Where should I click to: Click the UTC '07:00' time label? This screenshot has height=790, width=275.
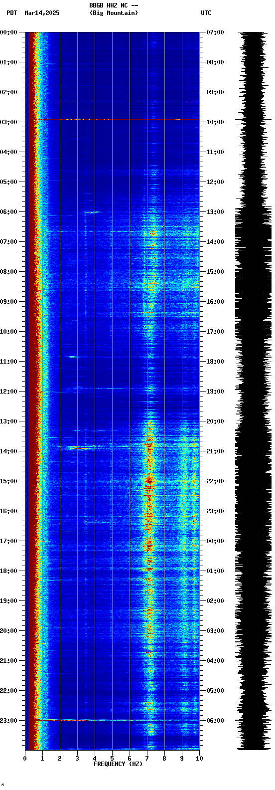click(215, 32)
